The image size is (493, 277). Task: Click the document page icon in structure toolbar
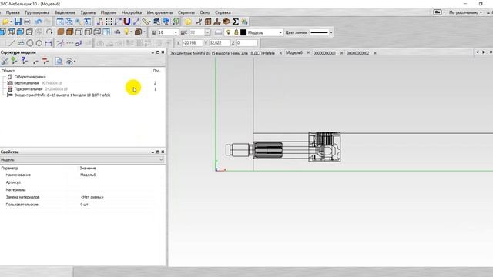click(59, 61)
